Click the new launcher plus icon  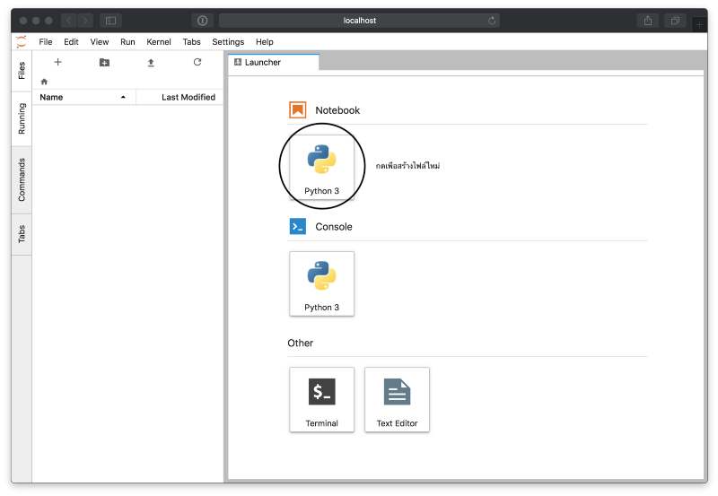click(x=57, y=62)
